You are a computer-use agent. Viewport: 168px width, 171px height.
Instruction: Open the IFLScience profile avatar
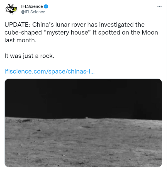tap(11, 9)
